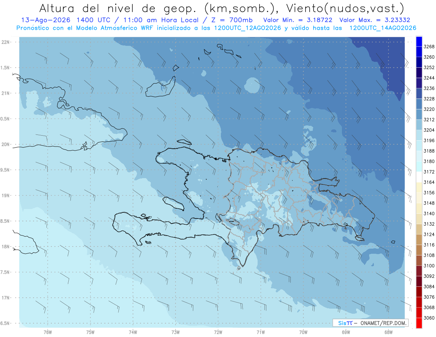This screenshot has height=337, width=436.
Task: Click the legend value '3140'
Action: pyautogui.click(x=429, y=214)
